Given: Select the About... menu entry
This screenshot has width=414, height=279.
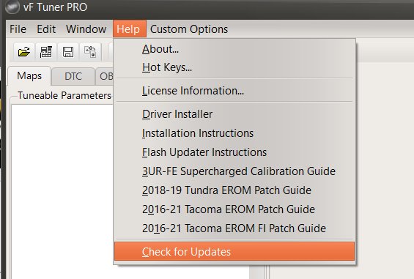Looking at the screenshot, I should coord(234,49).
